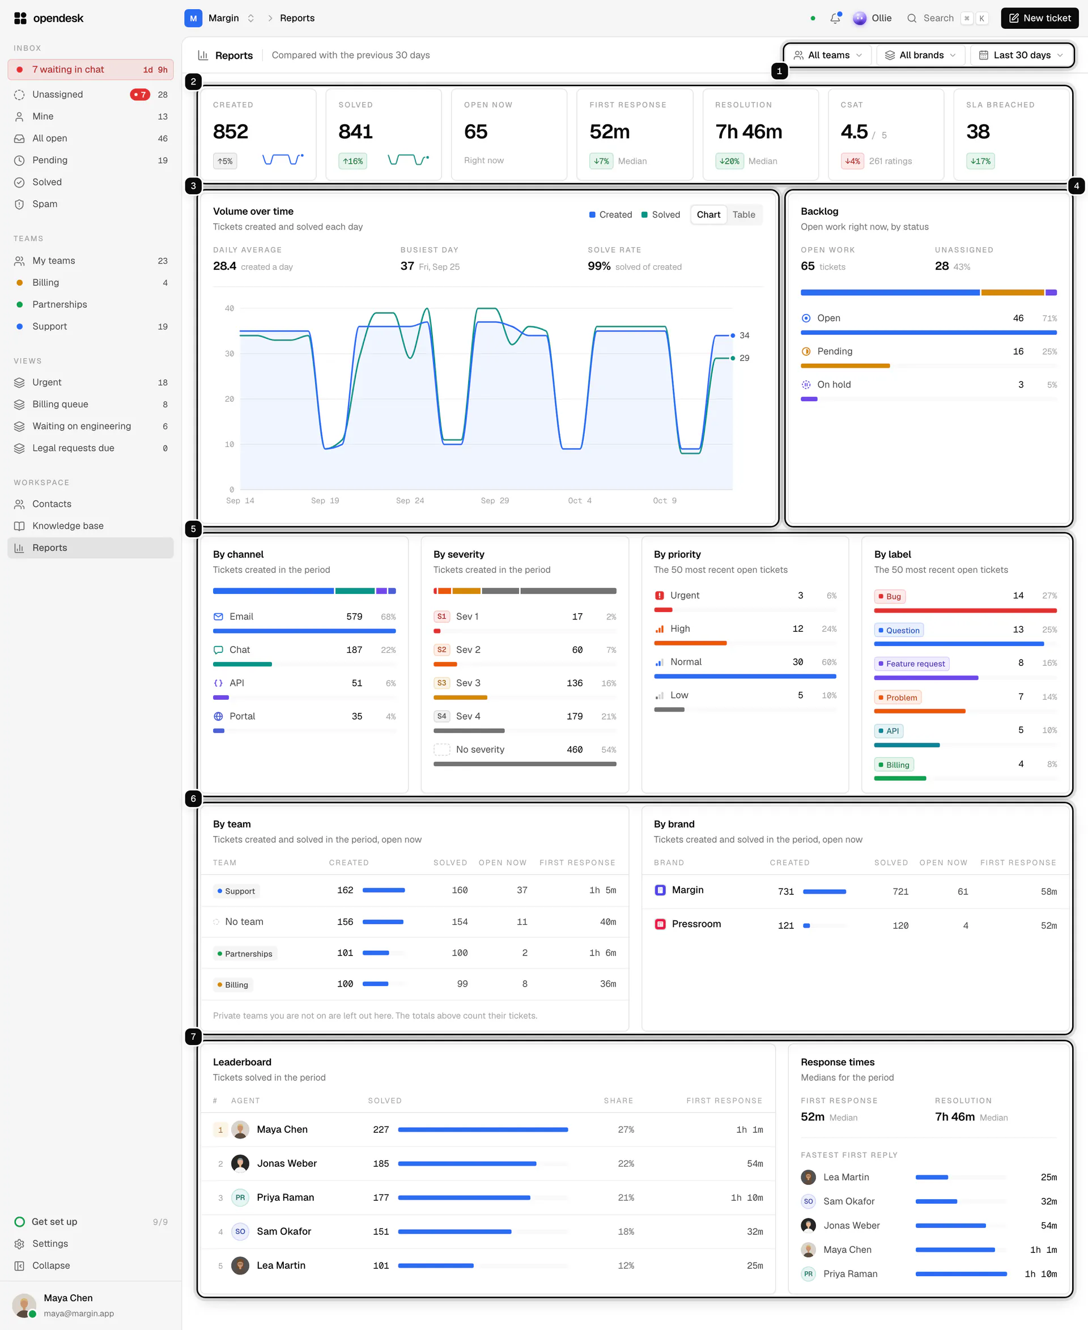The image size is (1088, 1330).
Task: Open the Margin workspace switcher
Action: 220,18
